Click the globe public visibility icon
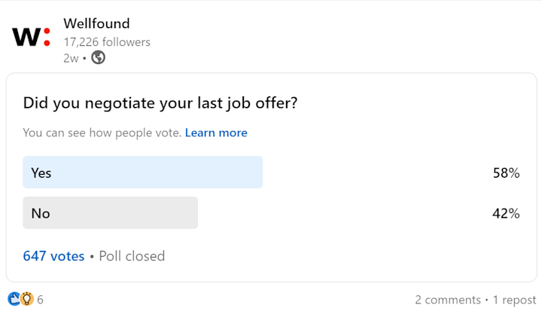The width and height of the screenshot is (542, 314). 98,57
